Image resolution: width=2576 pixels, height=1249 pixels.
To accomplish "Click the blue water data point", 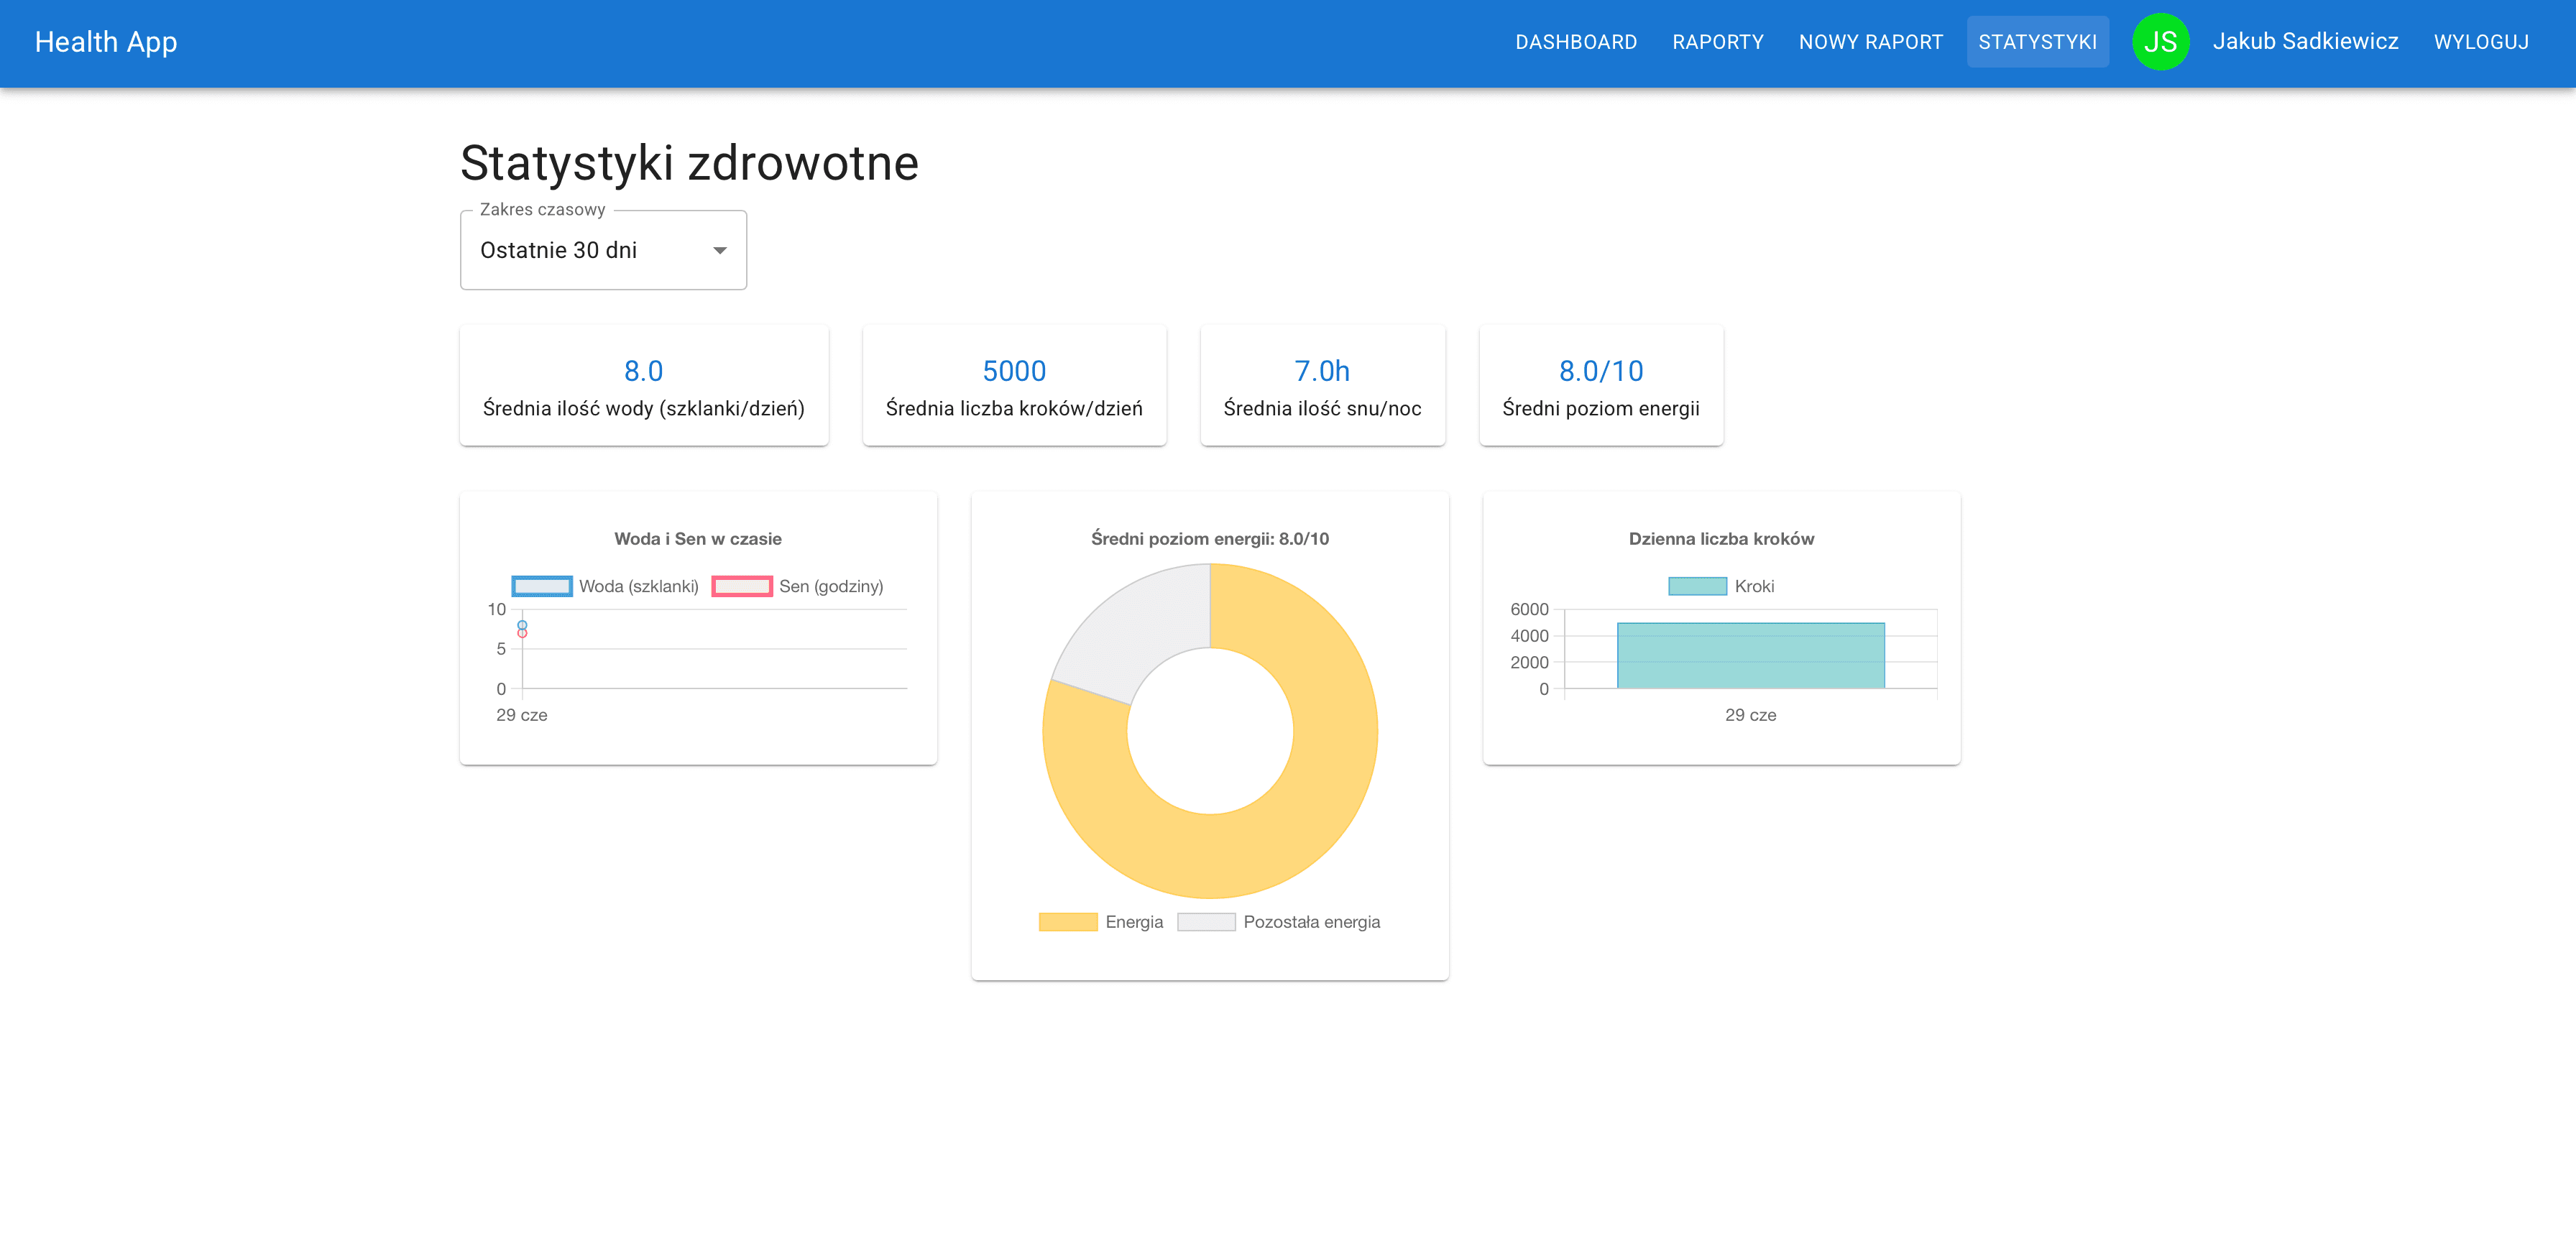I will (x=522, y=625).
